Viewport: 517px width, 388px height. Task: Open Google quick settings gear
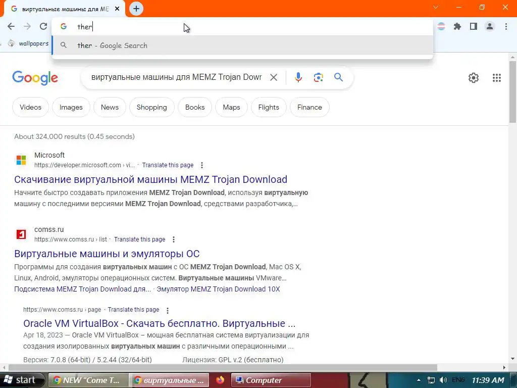coord(474,78)
